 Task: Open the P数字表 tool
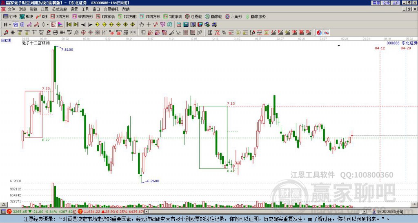pyautogui.click(x=105, y=16)
